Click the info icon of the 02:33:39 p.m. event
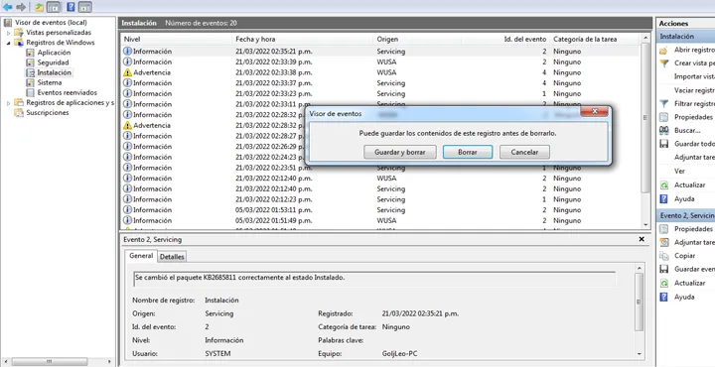 point(127,61)
